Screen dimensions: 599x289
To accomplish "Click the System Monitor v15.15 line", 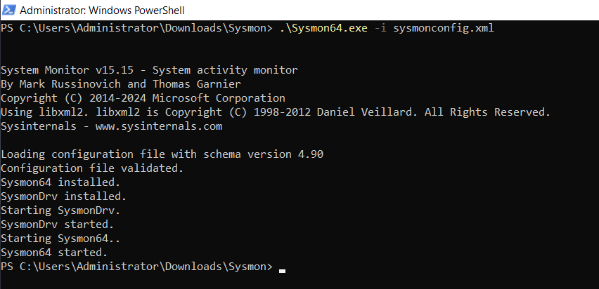I will (x=149, y=71).
